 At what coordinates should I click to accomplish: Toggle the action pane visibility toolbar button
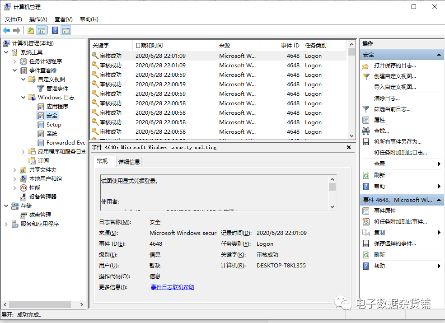[x=66, y=30]
